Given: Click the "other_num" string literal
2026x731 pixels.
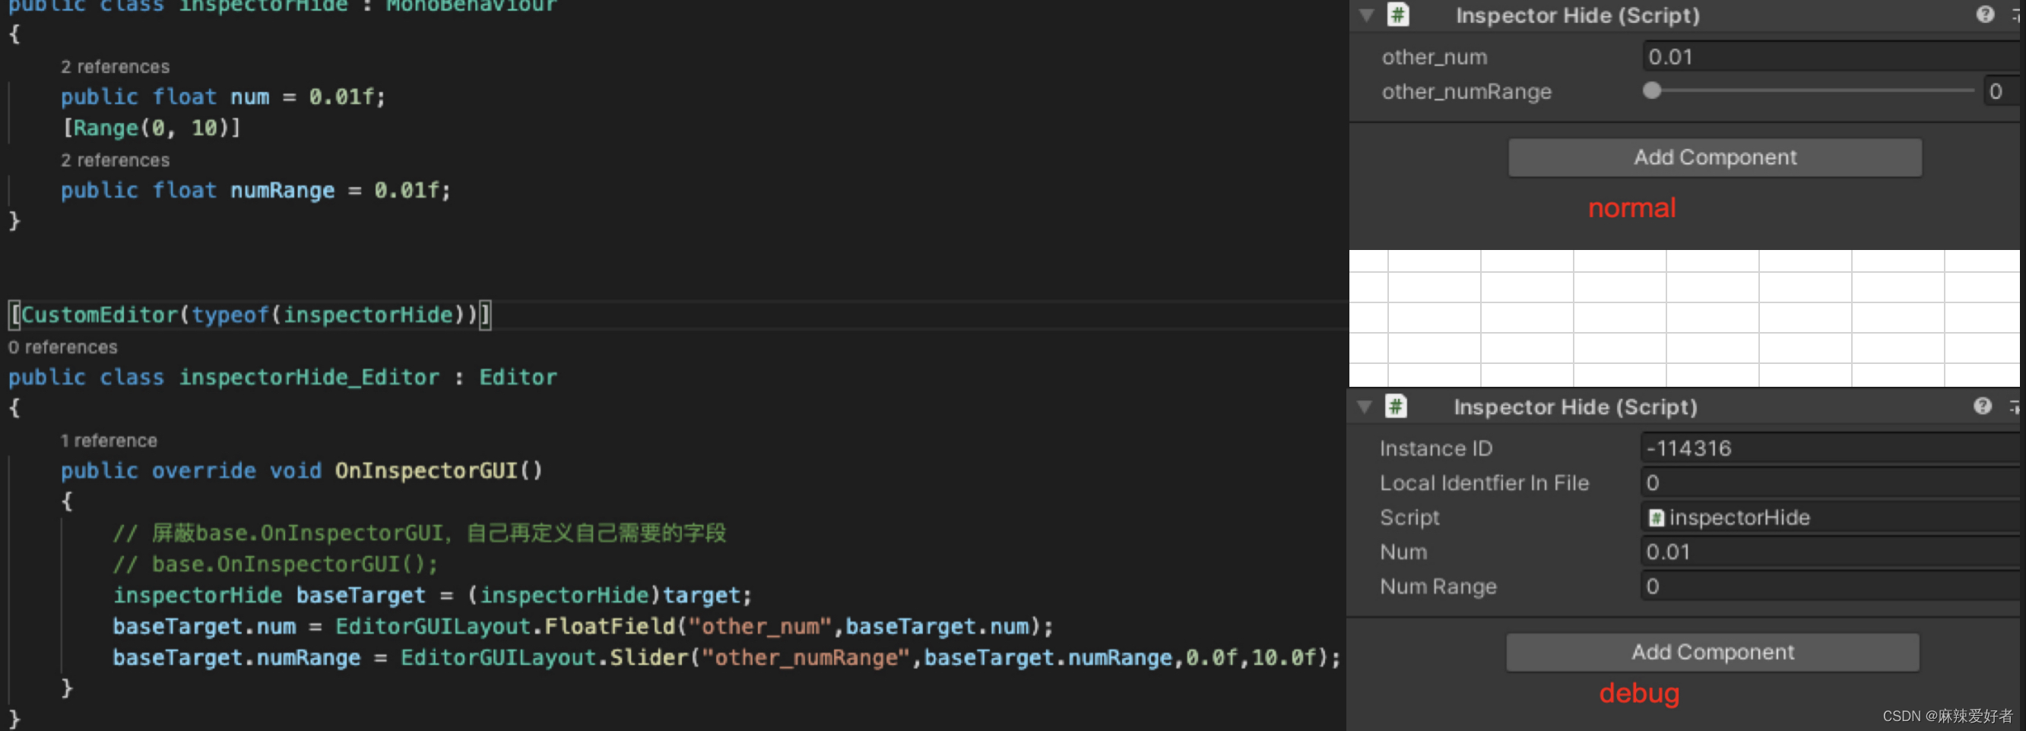Looking at the screenshot, I should 759,626.
